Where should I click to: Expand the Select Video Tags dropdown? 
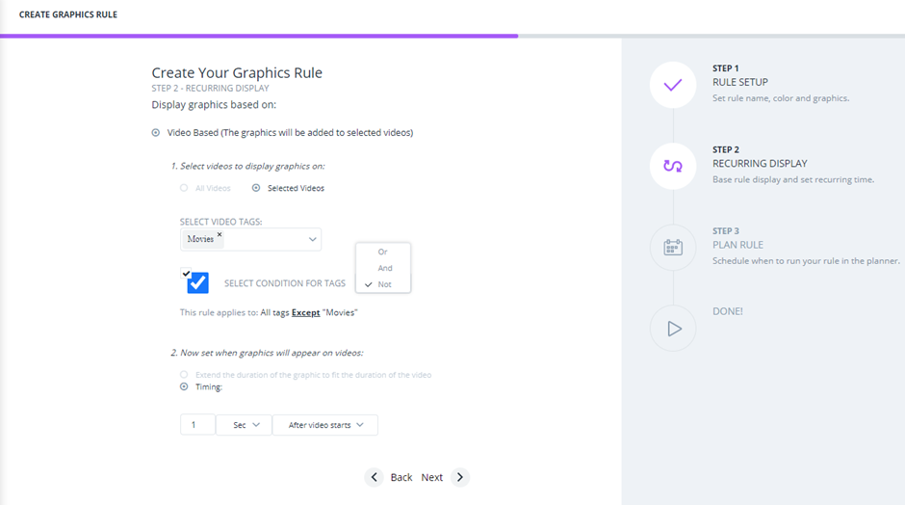(x=312, y=239)
